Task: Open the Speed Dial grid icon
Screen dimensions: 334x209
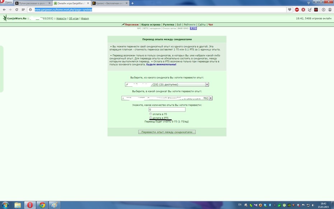Action: coord(23,10)
